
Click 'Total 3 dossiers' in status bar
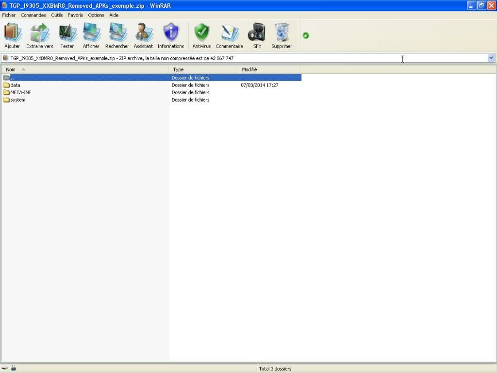[x=275, y=369]
